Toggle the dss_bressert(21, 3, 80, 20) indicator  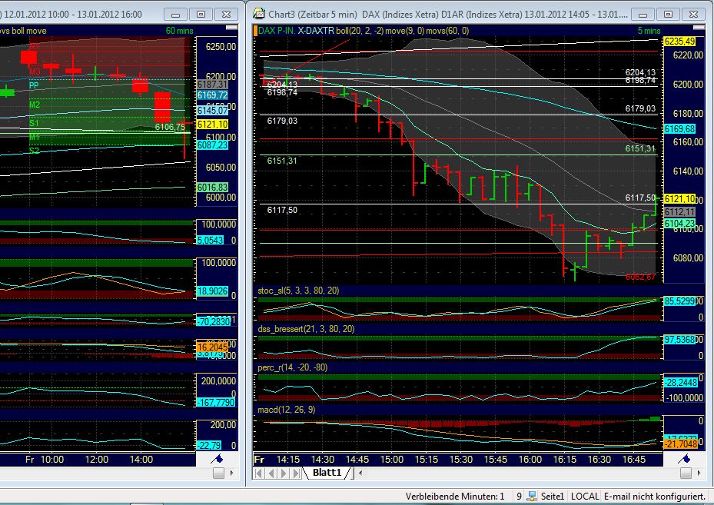click(x=307, y=328)
